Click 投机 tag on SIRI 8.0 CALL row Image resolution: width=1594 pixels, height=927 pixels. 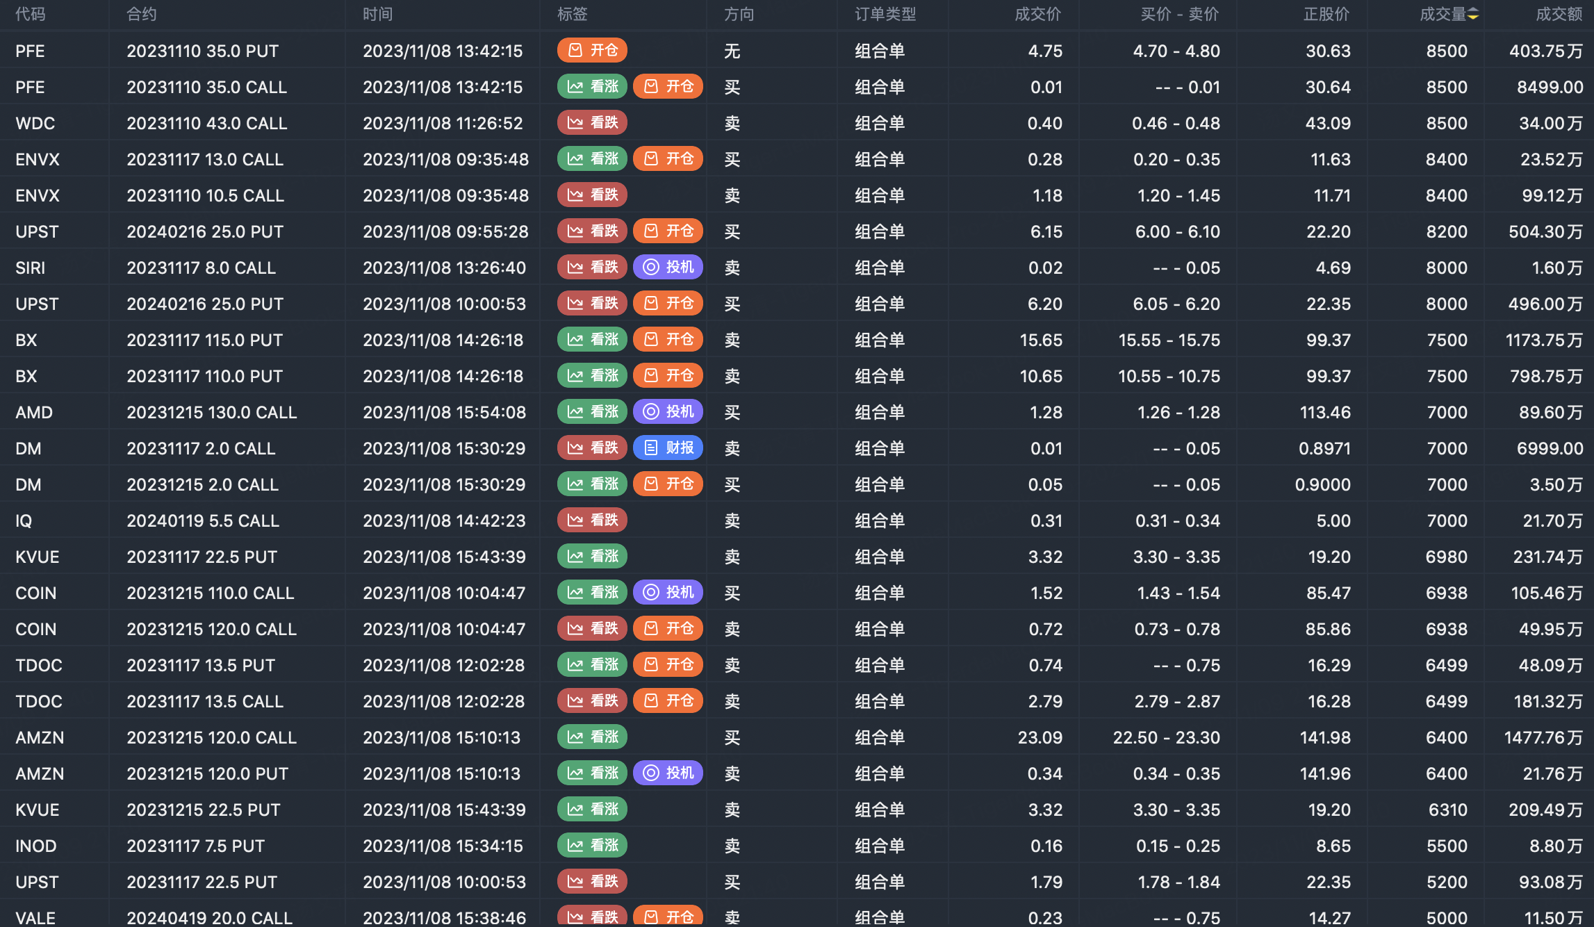point(668,268)
